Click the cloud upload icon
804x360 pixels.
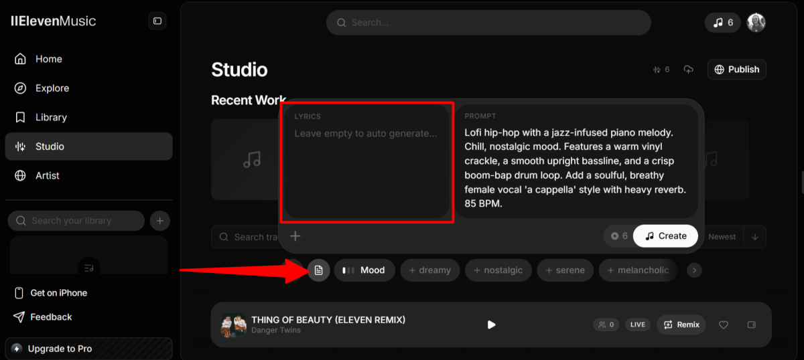[688, 70]
